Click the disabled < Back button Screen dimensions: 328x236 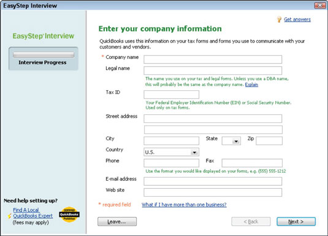(251, 222)
